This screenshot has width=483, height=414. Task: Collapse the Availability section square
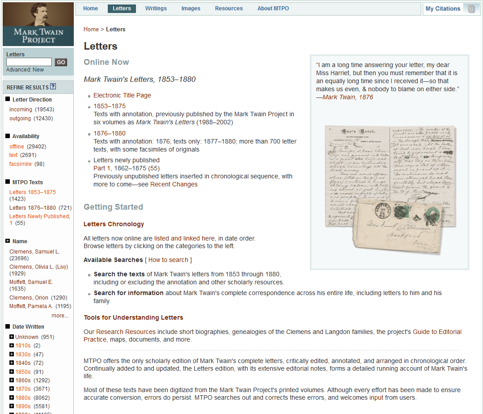click(8, 135)
